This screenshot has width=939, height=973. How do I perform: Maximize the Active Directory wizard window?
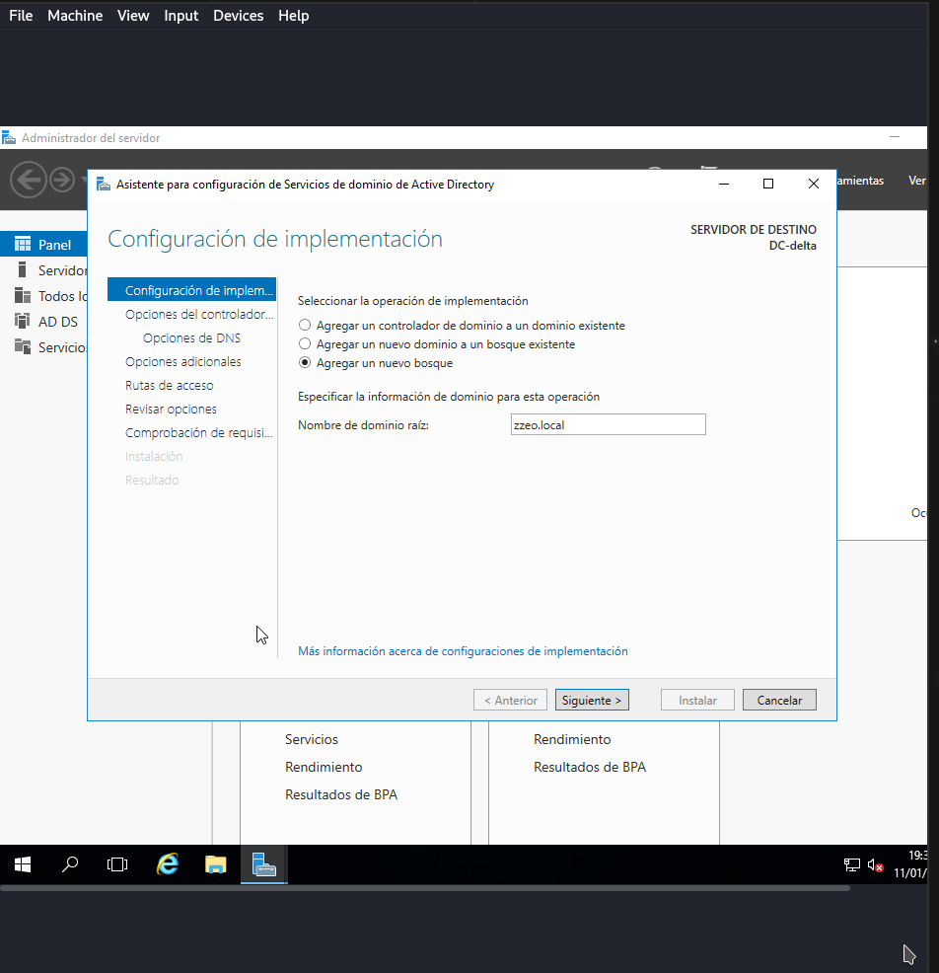[768, 184]
